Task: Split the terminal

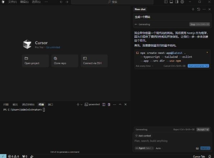Action: tap(104, 105)
